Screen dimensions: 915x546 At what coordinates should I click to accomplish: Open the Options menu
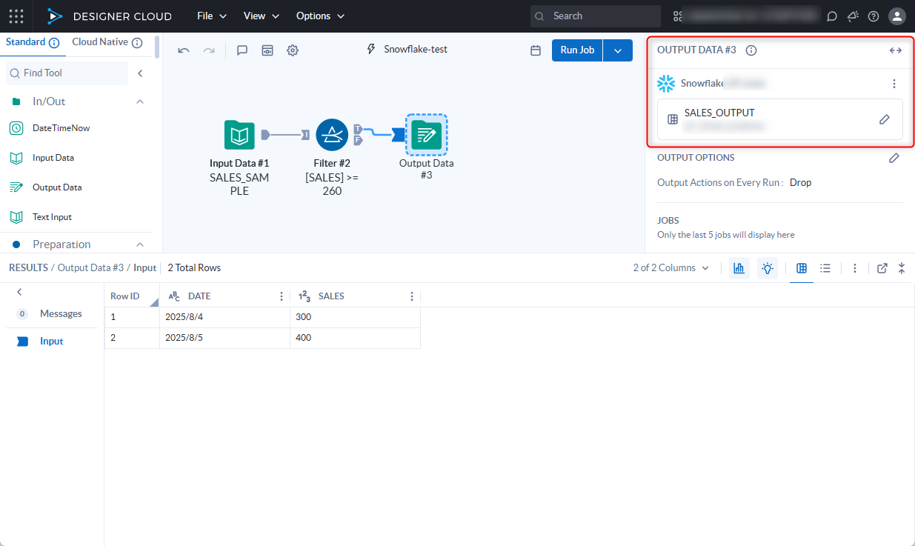click(x=321, y=16)
